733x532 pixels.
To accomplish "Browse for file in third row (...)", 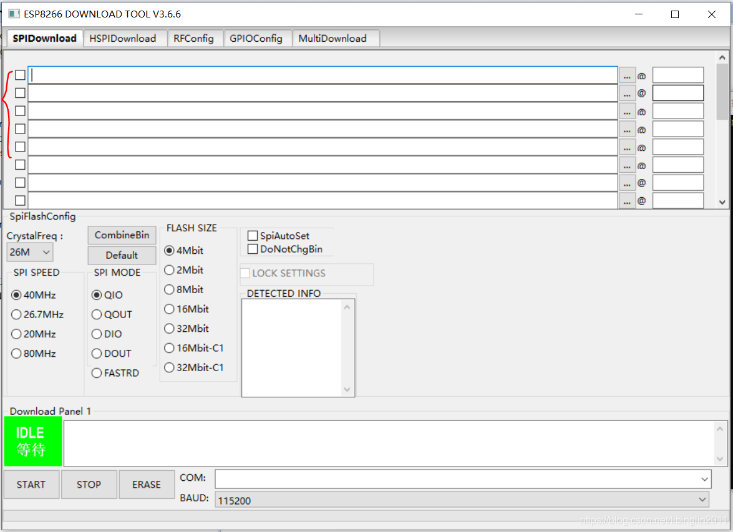I will coord(627,111).
